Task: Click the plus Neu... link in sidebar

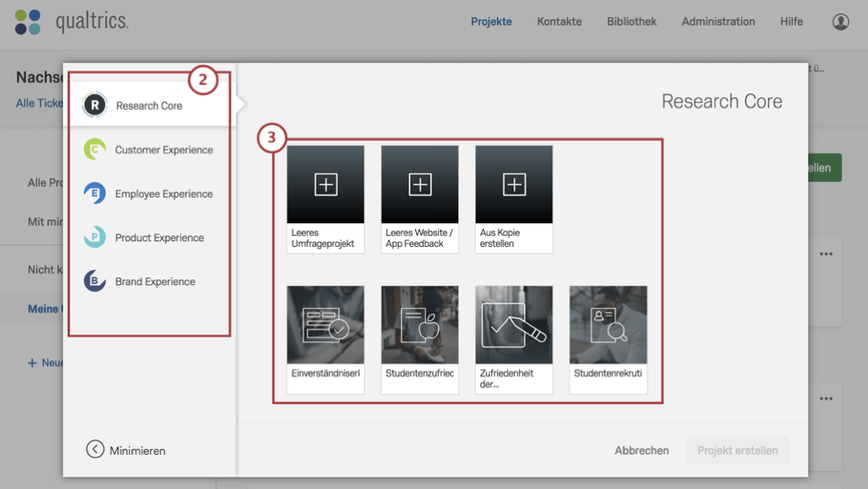Action: [x=46, y=363]
